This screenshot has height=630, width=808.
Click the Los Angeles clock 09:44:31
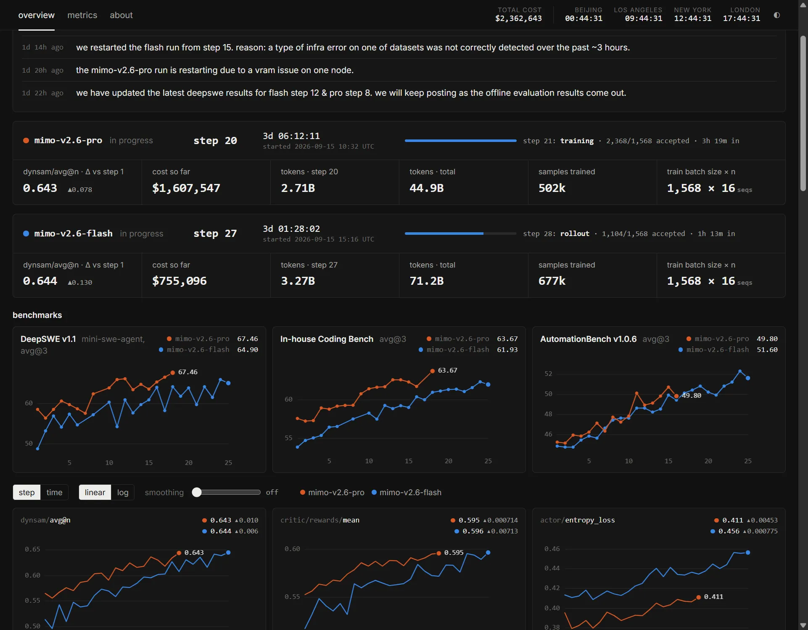click(644, 18)
